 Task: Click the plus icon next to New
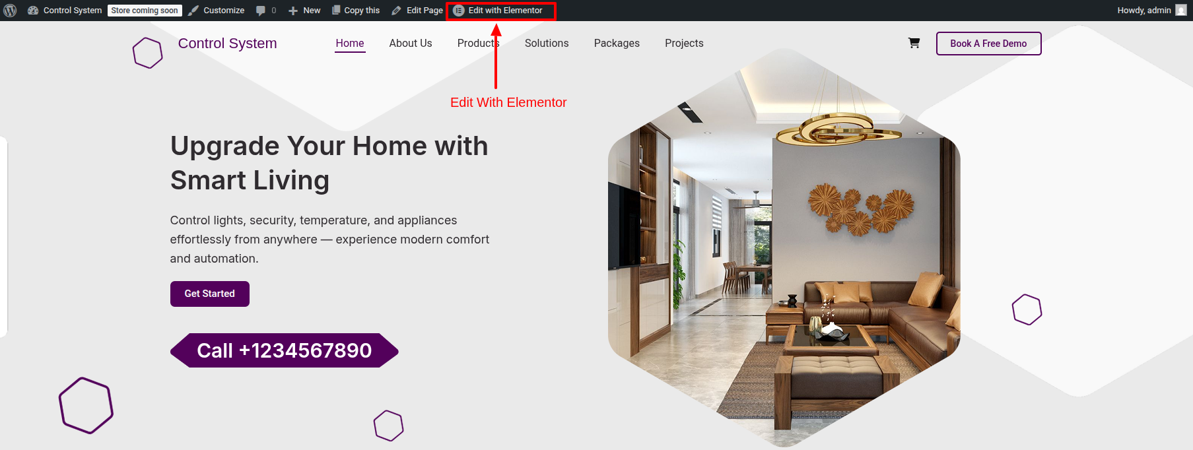(293, 11)
